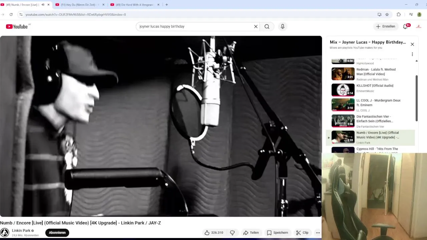Reload the page in browser toolbar
The image size is (427, 240).
(11, 14)
